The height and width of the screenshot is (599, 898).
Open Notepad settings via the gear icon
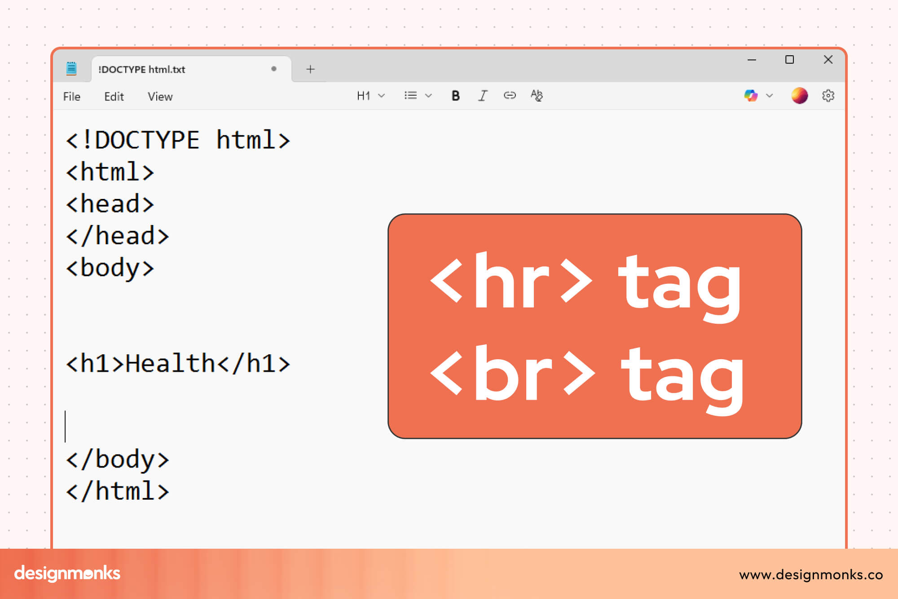coord(828,95)
